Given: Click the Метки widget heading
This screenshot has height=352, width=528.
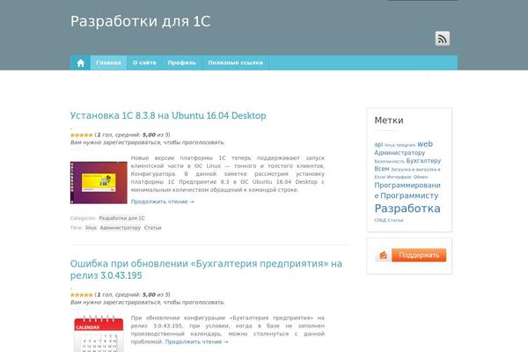Looking at the screenshot, I should (389, 121).
